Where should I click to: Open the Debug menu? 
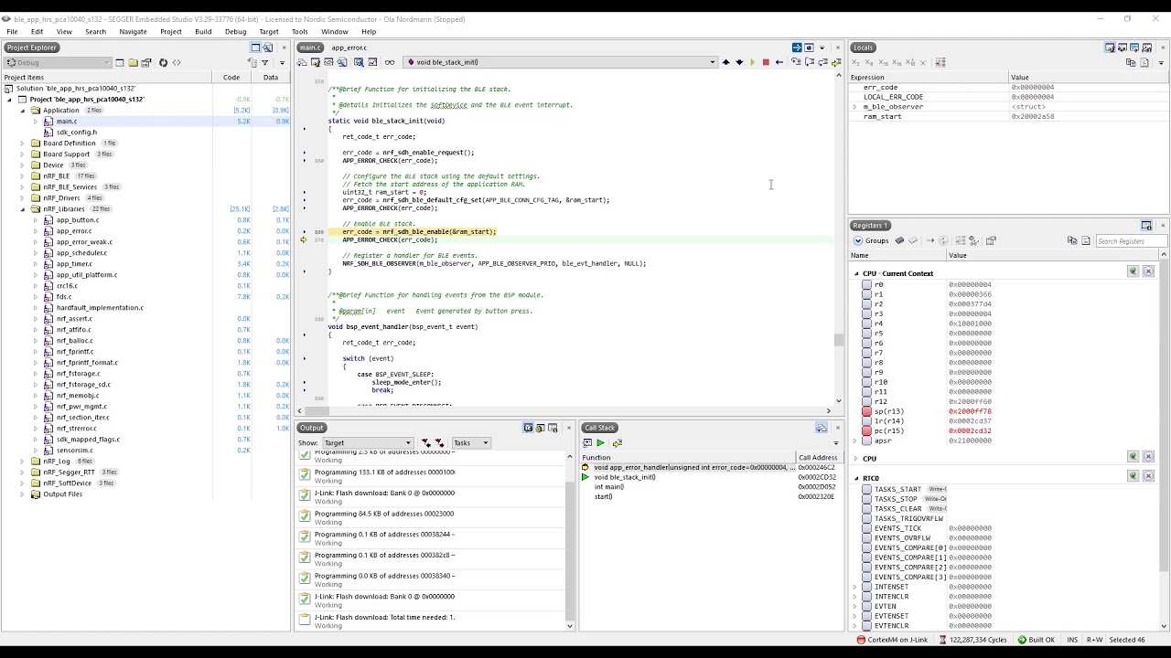[235, 31]
